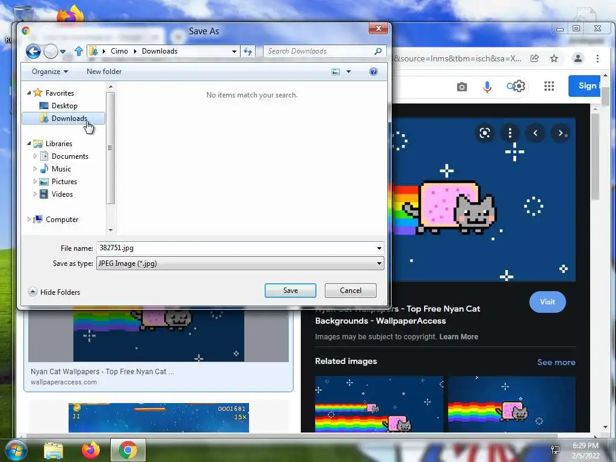Open the Google apps grid
The width and height of the screenshot is (616, 462).
pyautogui.click(x=549, y=86)
